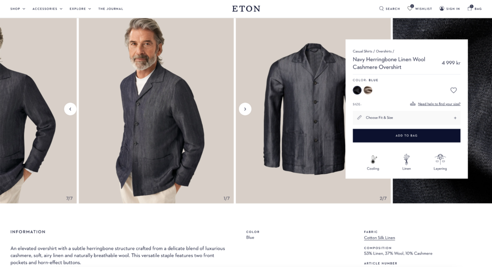Expand the Choose Fit & Size selector
Screen dimensions: 492x267
tap(406, 118)
